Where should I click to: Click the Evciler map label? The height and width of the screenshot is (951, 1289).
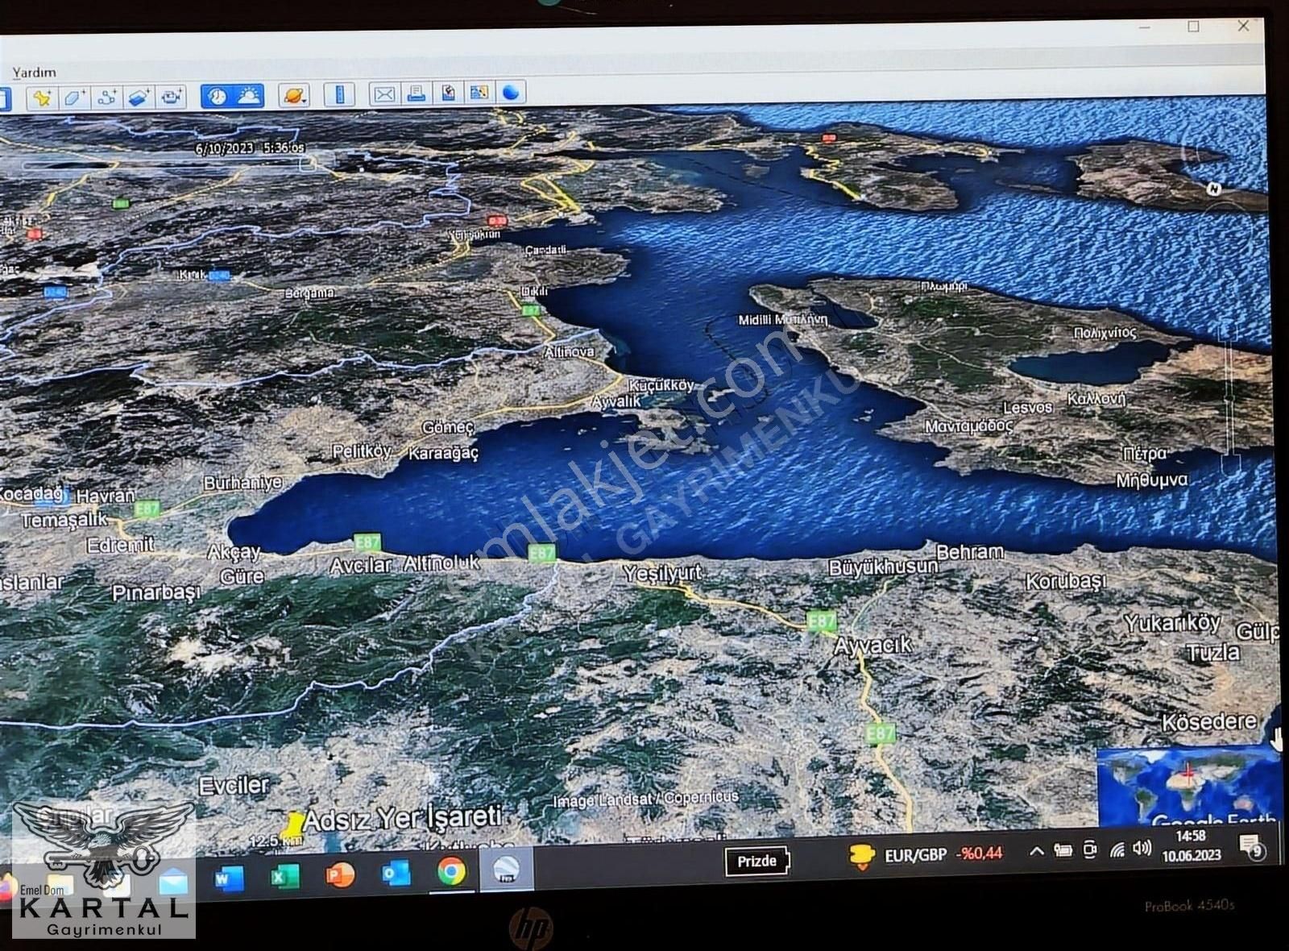pos(234,785)
